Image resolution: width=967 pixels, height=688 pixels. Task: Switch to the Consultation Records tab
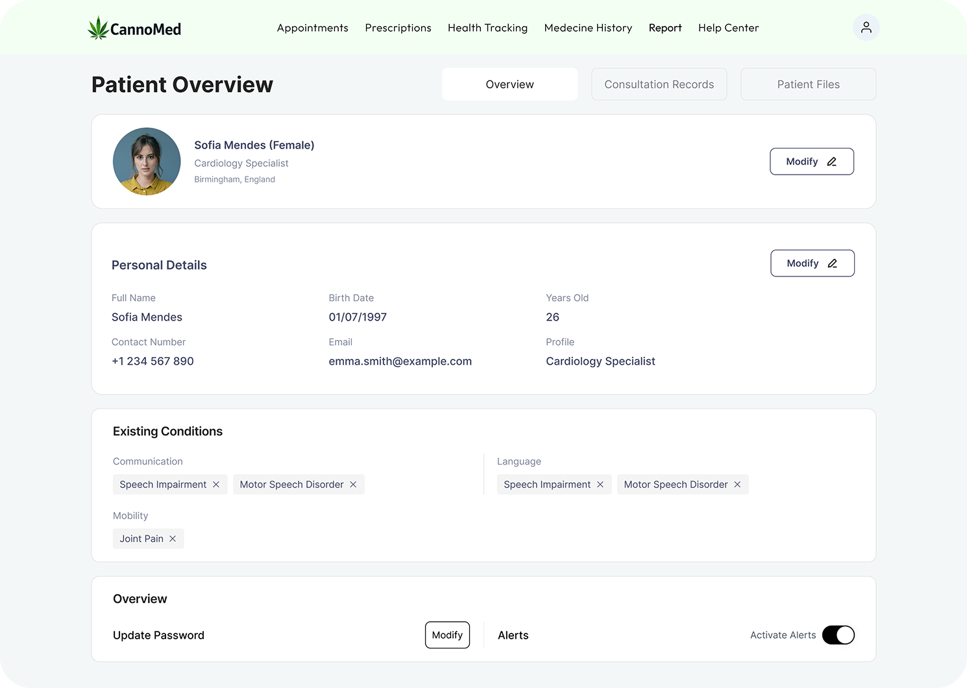[x=659, y=84]
